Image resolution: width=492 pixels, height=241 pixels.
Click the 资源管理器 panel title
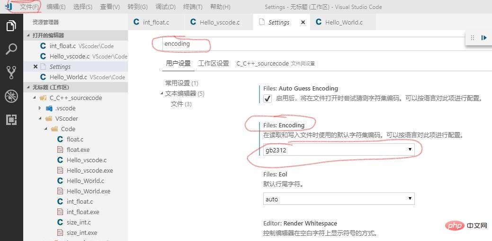pyautogui.click(x=45, y=22)
